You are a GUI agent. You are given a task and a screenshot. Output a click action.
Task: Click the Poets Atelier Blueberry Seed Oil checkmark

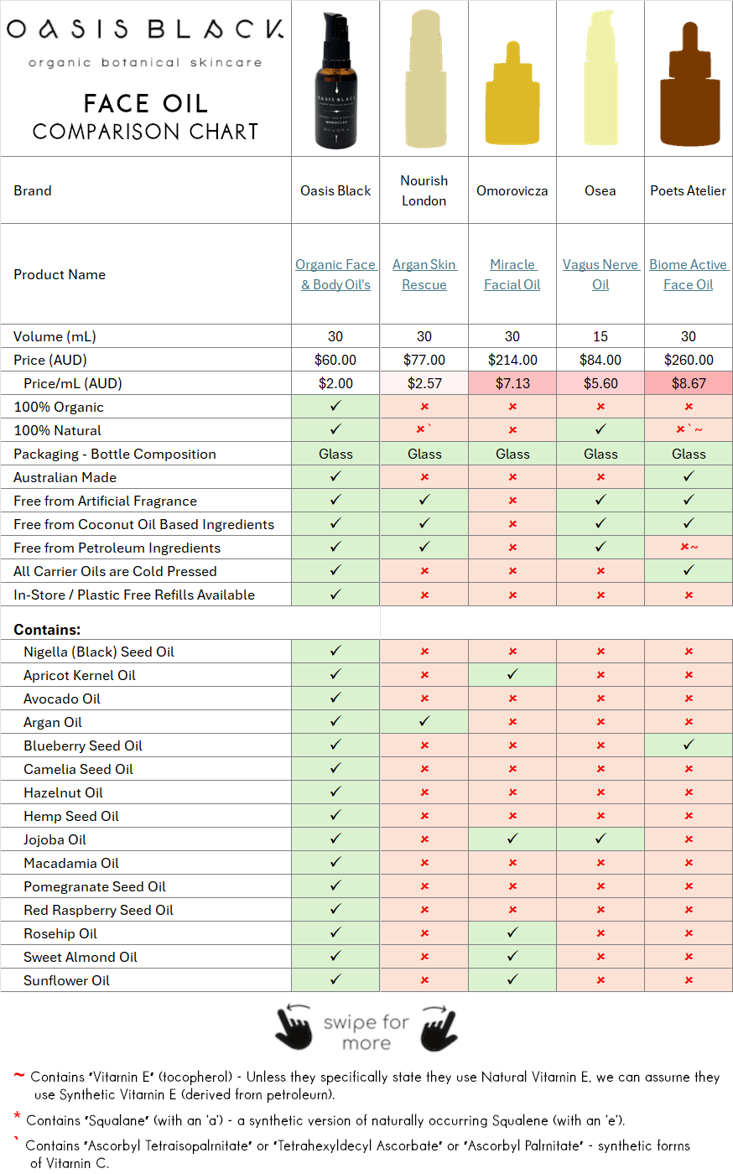click(x=689, y=745)
